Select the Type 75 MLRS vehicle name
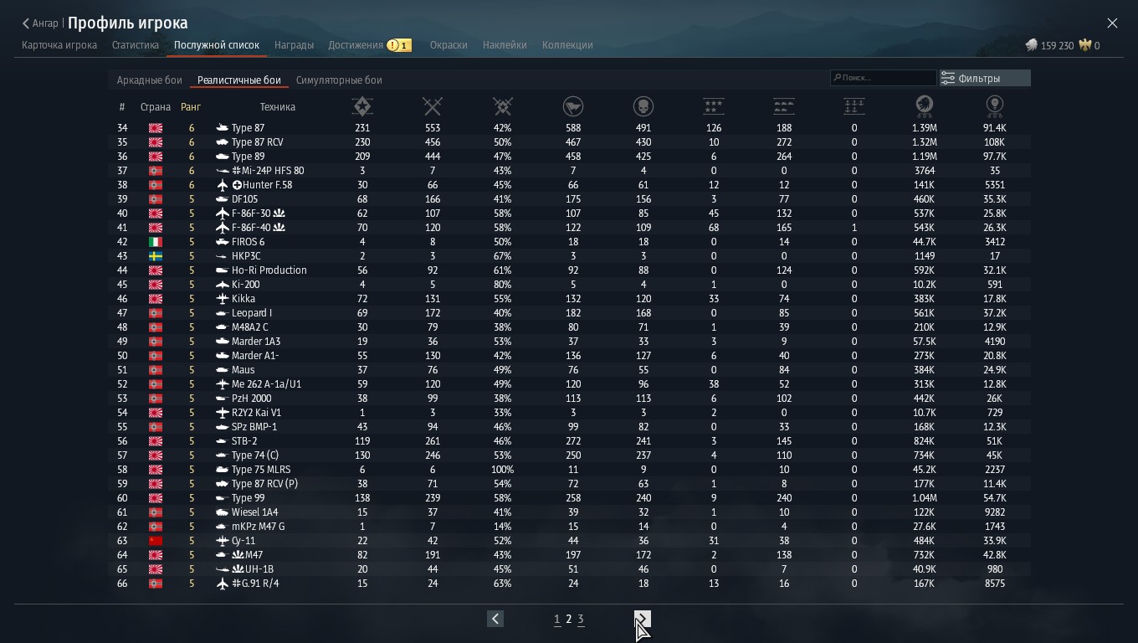The height and width of the screenshot is (643, 1138). (261, 470)
